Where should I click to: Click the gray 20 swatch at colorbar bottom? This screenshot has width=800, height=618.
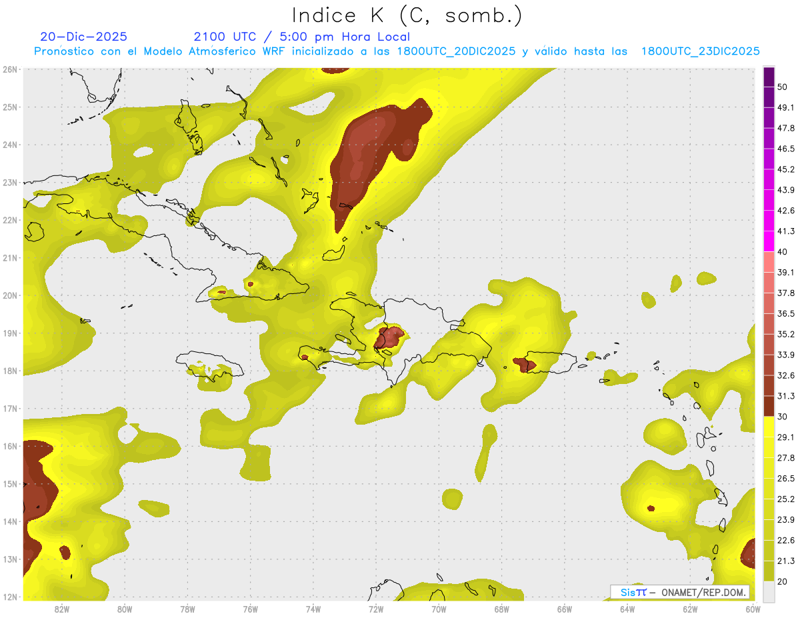pos(769,591)
